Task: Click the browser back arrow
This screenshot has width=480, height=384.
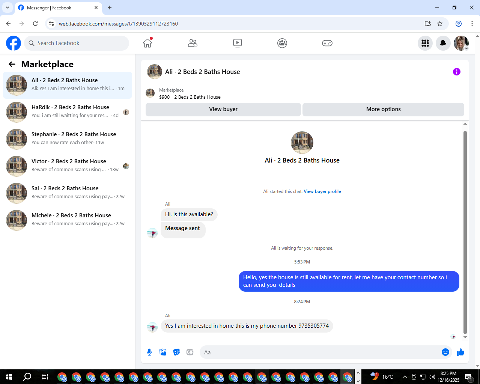Action: pos(8,24)
